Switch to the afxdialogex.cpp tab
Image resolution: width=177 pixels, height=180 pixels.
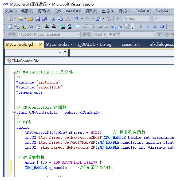click(162, 44)
